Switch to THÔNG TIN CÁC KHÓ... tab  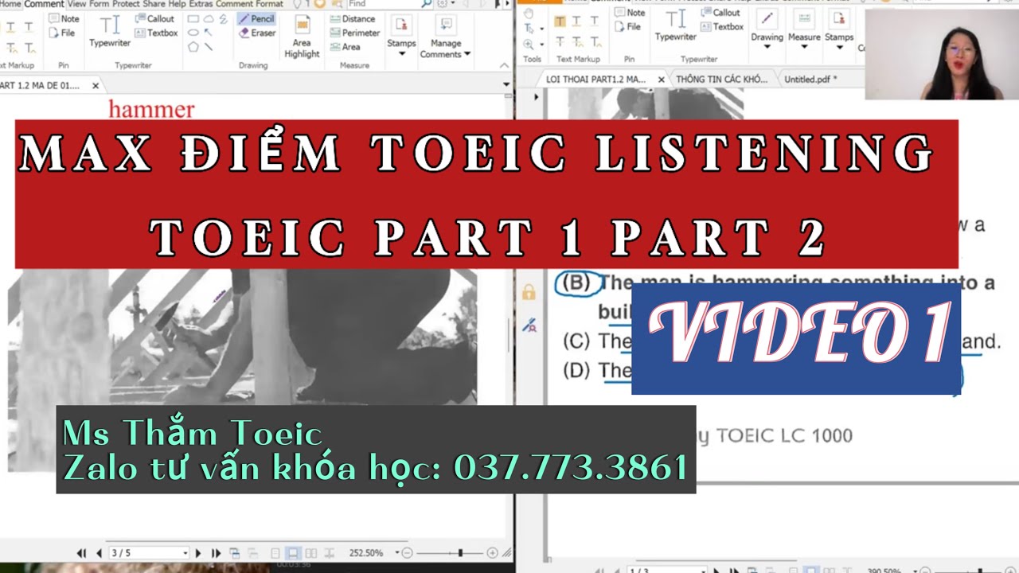click(722, 80)
